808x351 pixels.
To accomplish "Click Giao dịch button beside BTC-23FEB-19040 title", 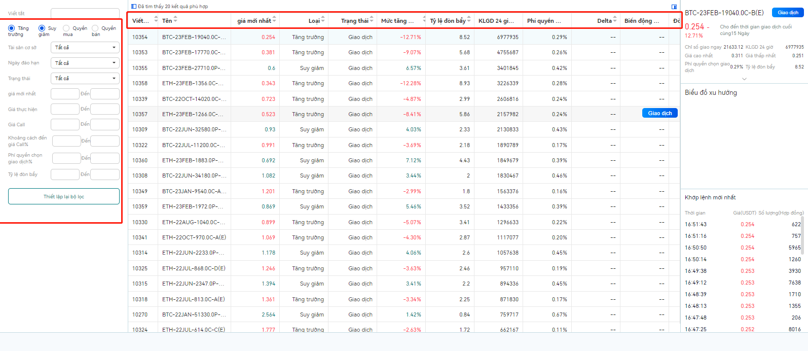I will (x=788, y=13).
